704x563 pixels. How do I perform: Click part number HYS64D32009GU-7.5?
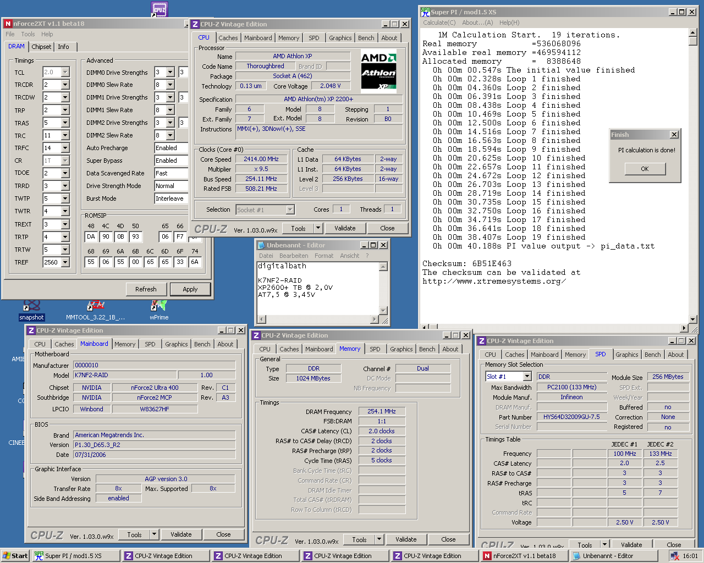571,417
